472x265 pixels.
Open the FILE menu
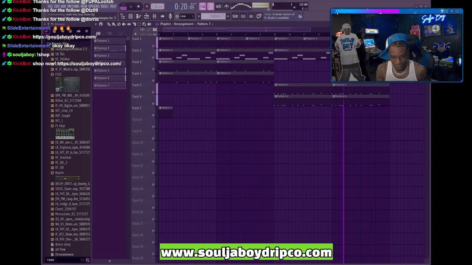51,6
